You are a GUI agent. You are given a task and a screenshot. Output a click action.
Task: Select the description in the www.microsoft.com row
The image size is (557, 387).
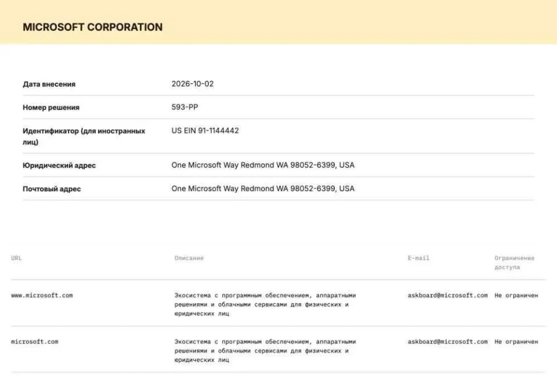(265, 304)
